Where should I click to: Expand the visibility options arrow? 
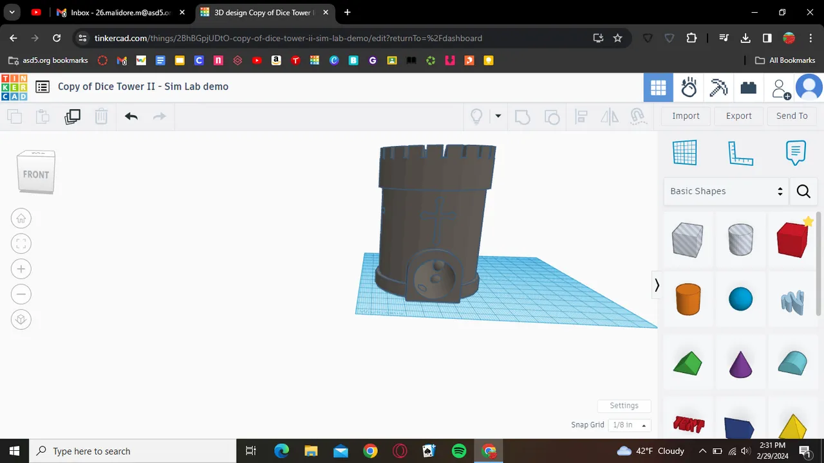click(x=498, y=116)
